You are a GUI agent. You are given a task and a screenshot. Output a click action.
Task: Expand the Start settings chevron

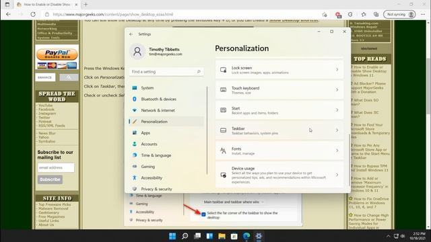[337, 110]
